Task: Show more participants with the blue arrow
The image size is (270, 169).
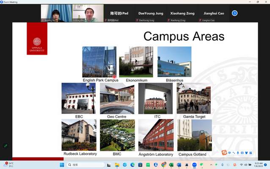Action: click(x=234, y=13)
